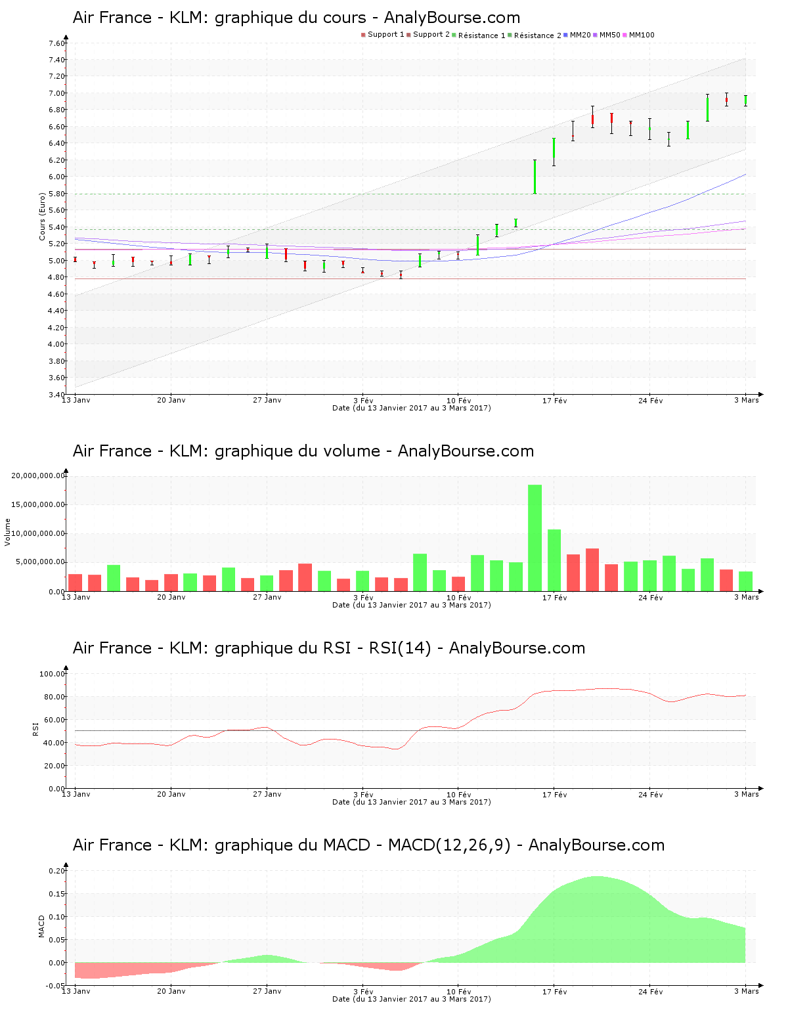Click the '27 Janv' label on RSI chart
Image resolution: width=788 pixels, height=1018 pixels.
tap(267, 794)
